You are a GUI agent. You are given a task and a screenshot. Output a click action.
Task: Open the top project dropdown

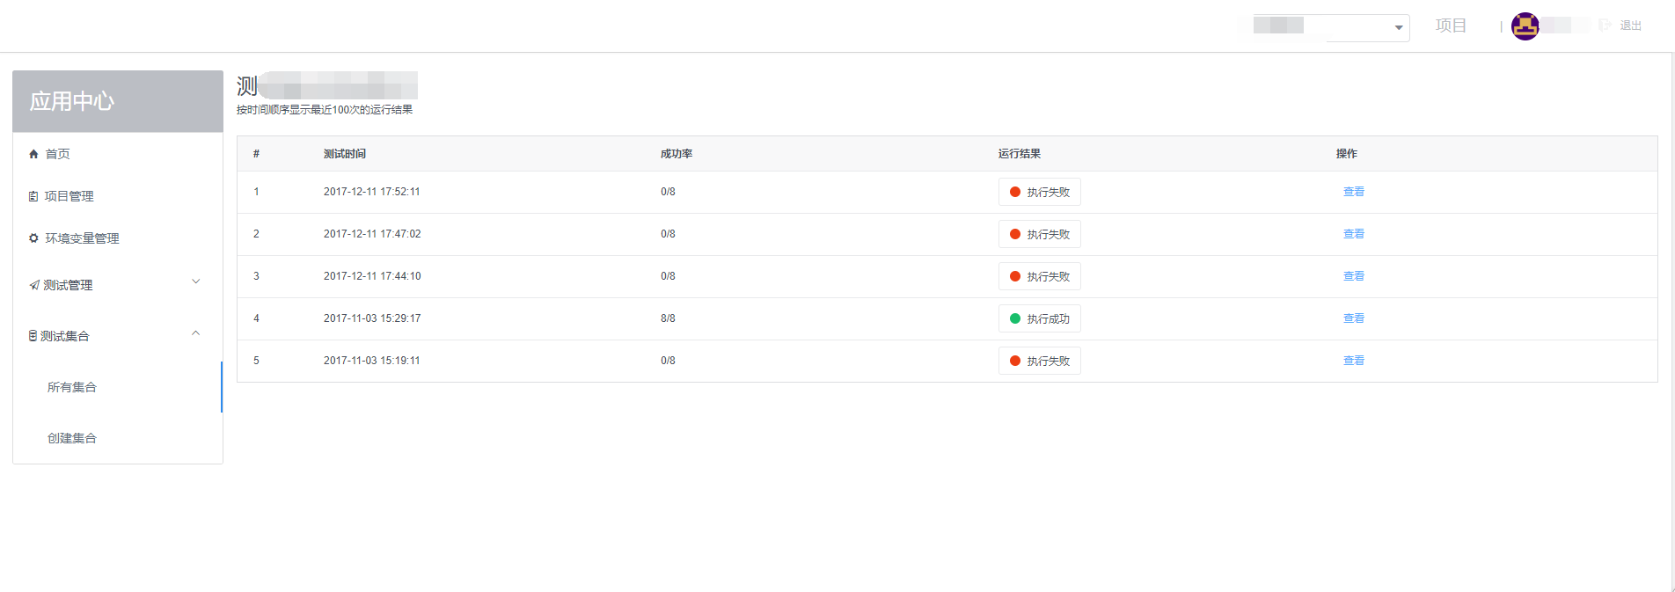1324,27
